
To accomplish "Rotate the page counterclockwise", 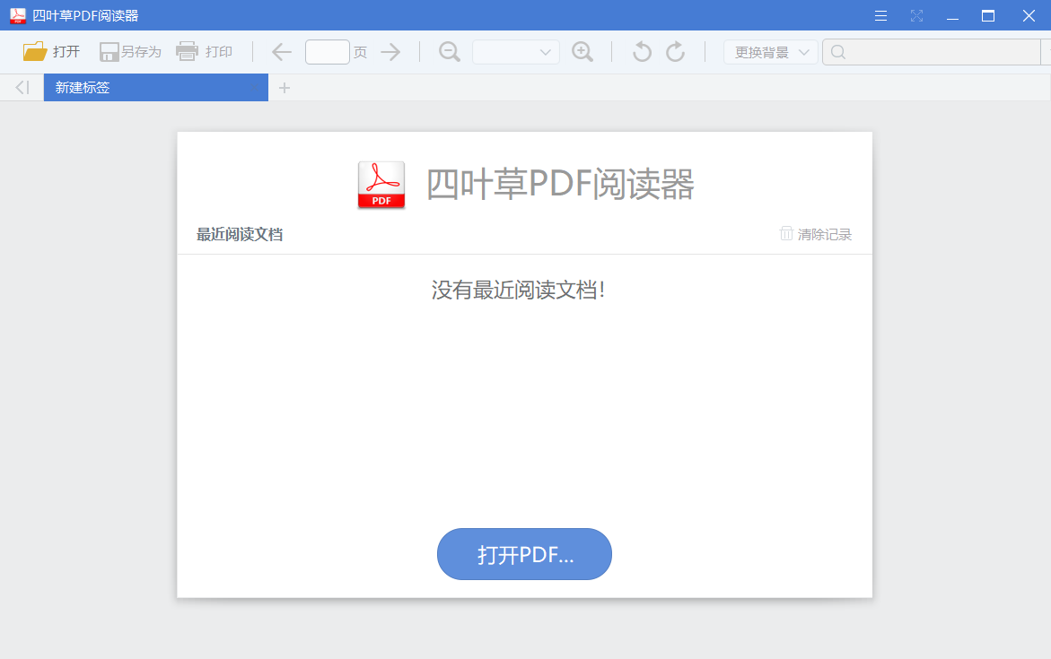I will 641,51.
